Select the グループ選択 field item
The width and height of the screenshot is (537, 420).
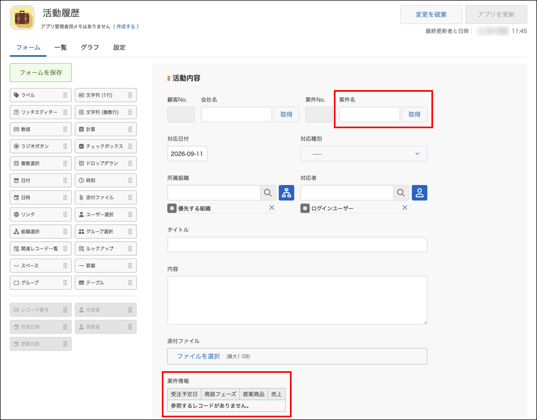[x=106, y=231]
